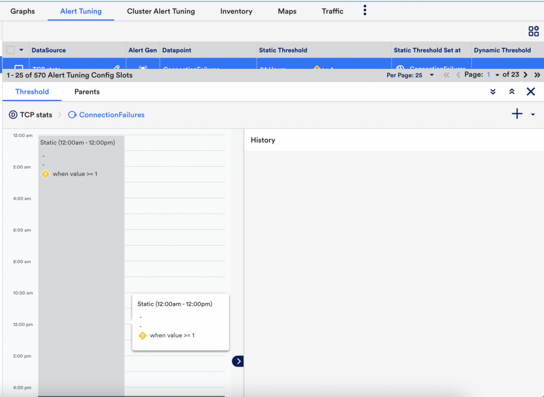Image resolution: width=544 pixels, height=397 pixels.
Task: Go to the next page with the right arrow
Action: tap(526, 74)
